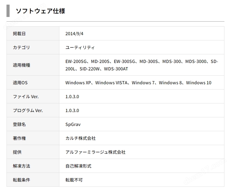Click the 転載不可 value
This screenshot has height=188, width=230.
click(74, 180)
